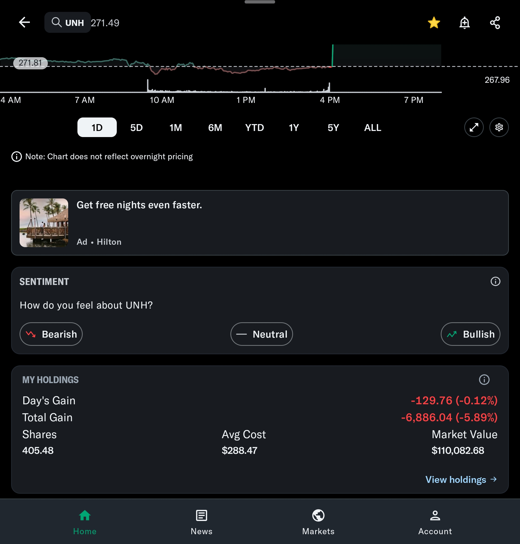Tap the UNH search field
520x544 pixels.
pos(68,22)
